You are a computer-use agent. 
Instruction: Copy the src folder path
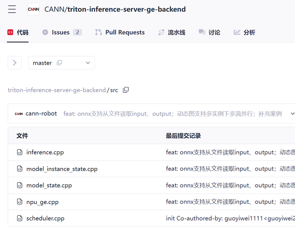(126, 90)
